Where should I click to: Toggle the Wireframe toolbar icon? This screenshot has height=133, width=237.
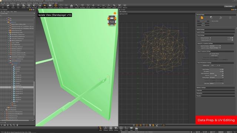(56, 6)
